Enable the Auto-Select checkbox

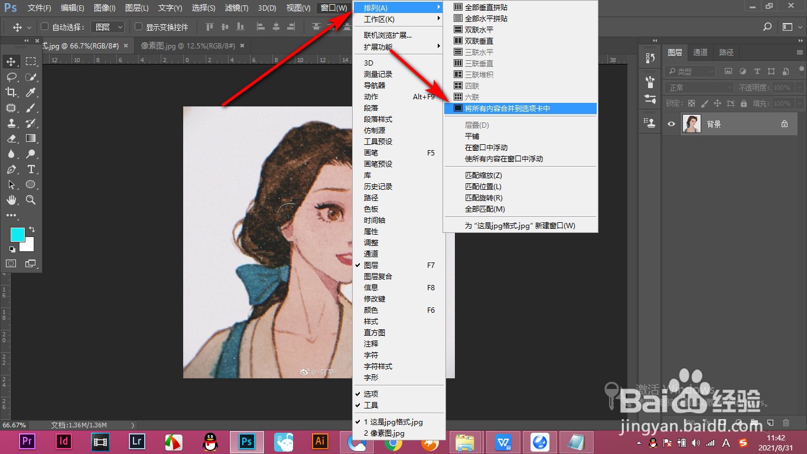click(44, 27)
